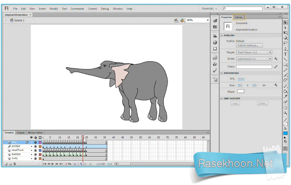291x185 pixels.
Task: Switch to the Library tab
Action: tap(239, 17)
